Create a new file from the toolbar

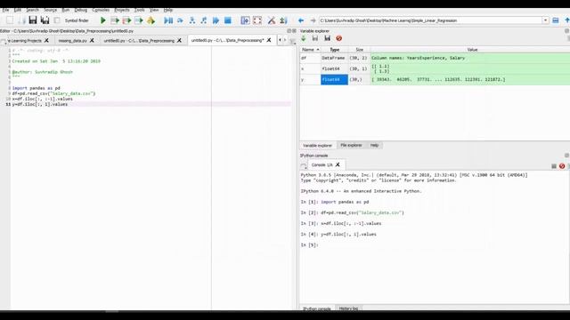(10, 20)
